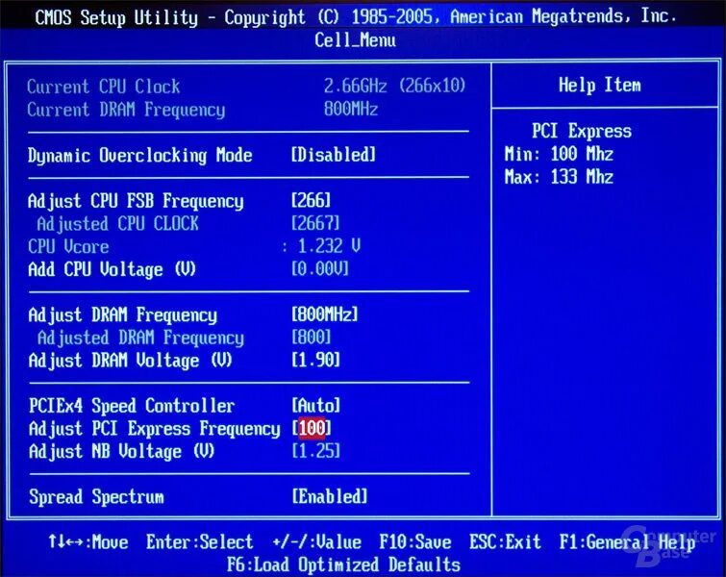This screenshot has height=577, width=726.
Task: Click the PCI Express help title
Action: click(x=582, y=131)
